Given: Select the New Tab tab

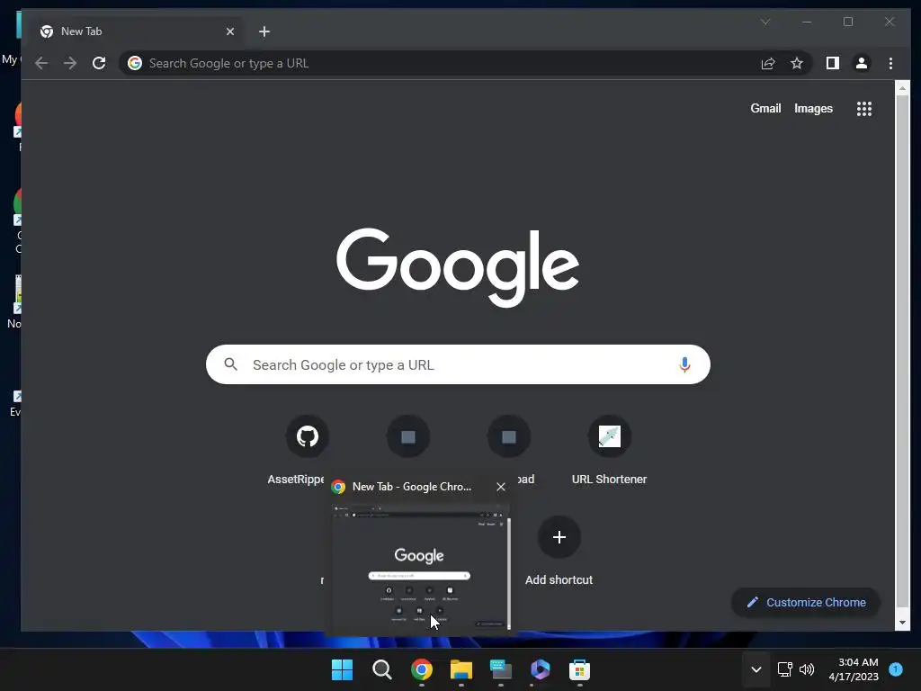Looking at the screenshot, I should (x=137, y=31).
